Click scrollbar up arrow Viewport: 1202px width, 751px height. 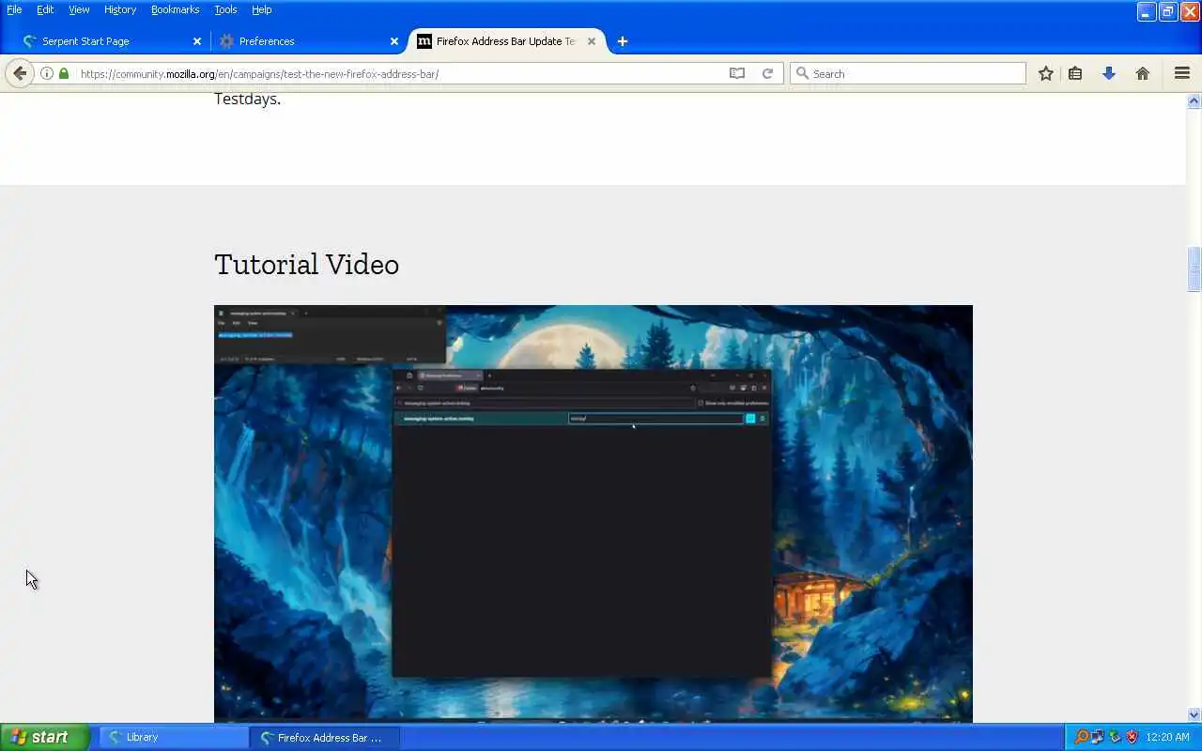[1194, 100]
